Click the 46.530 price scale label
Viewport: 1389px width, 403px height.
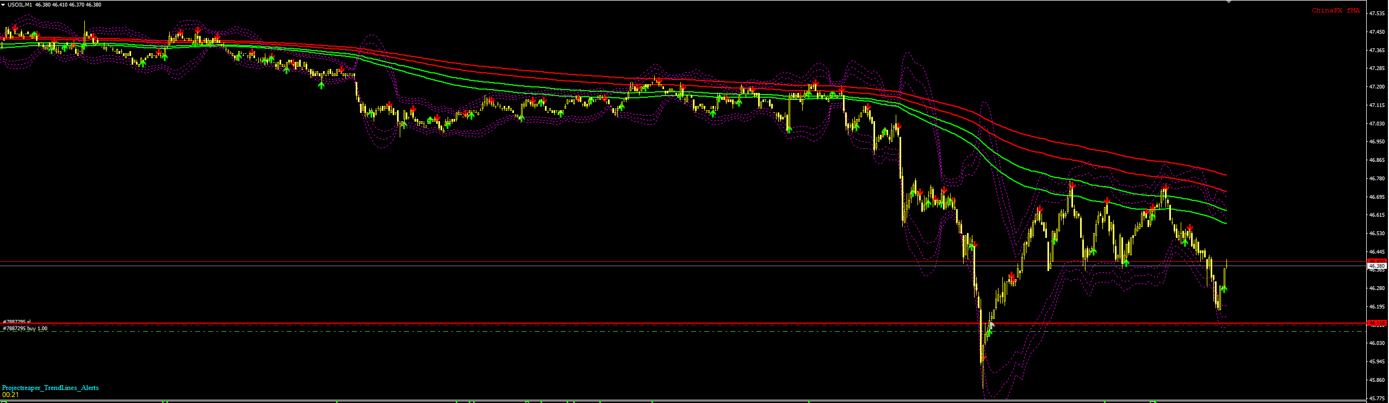pyautogui.click(x=1377, y=234)
